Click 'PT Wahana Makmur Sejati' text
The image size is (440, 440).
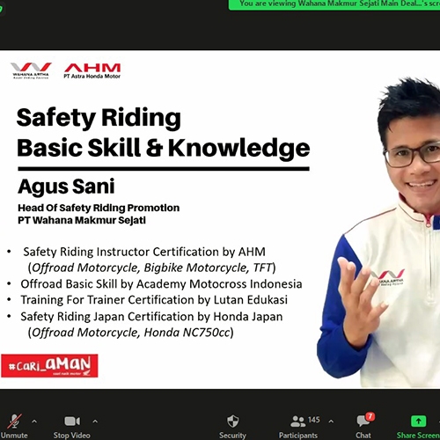82,220
